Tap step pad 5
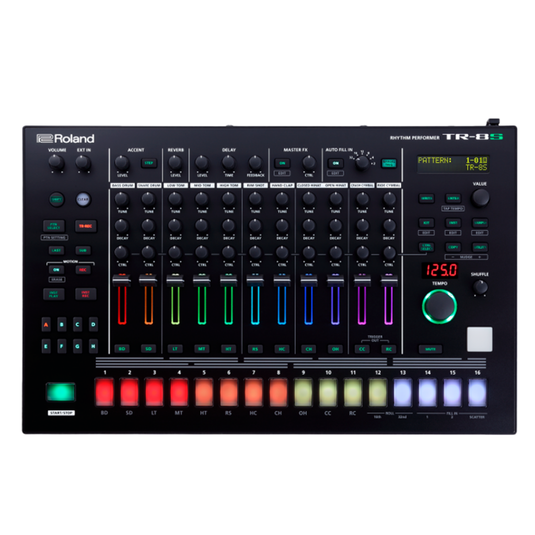The height and width of the screenshot is (535, 535). [x=204, y=392]
